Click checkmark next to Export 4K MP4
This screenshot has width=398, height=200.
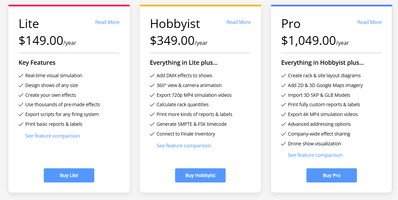(x=284, y=115)
